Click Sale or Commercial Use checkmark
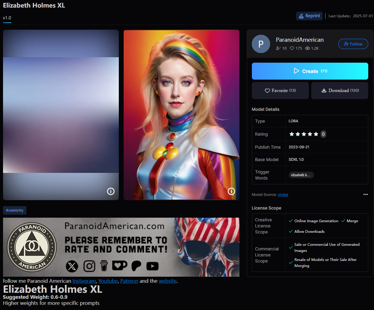 tap(291, 248)
